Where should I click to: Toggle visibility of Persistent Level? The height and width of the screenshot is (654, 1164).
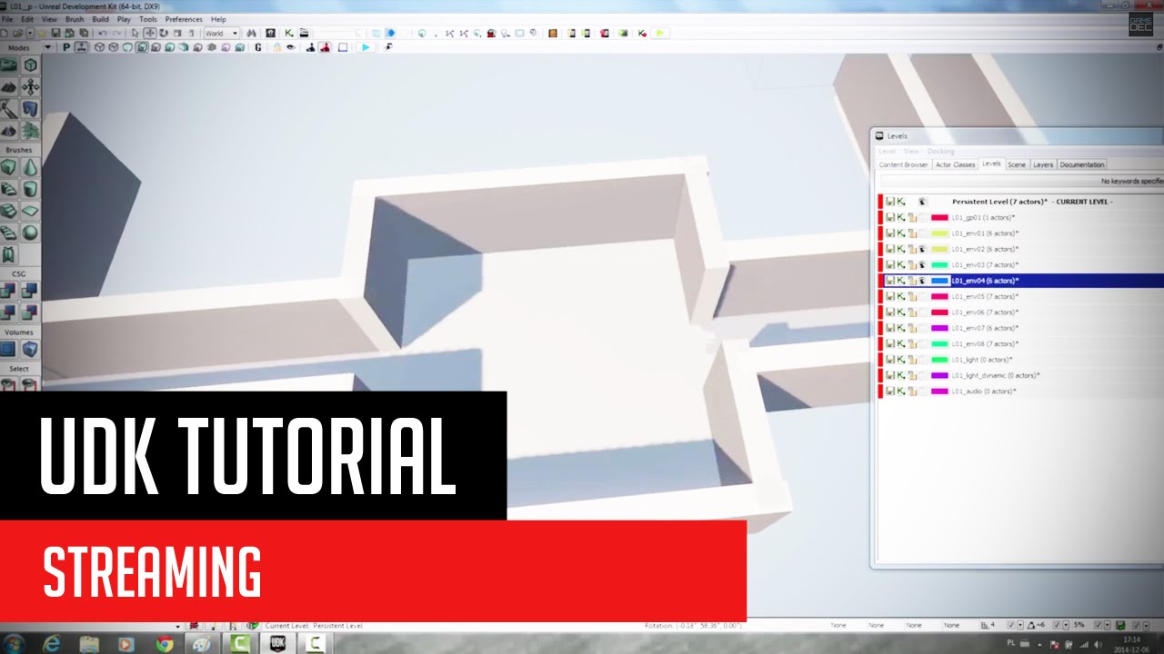[x=921, y=202]
